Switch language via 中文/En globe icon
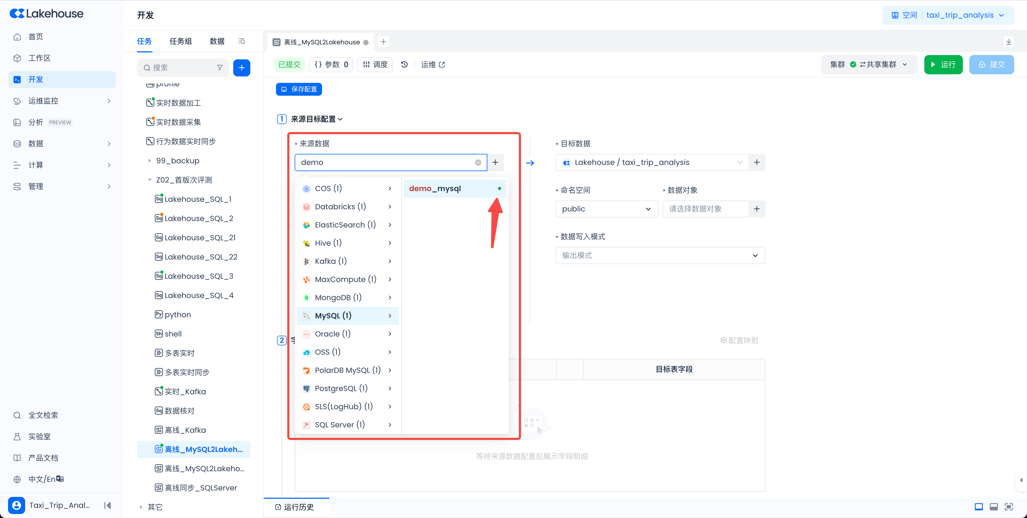Image resolution: width=1027 pixels, height=518 pixels. click(x=17, y=479)
